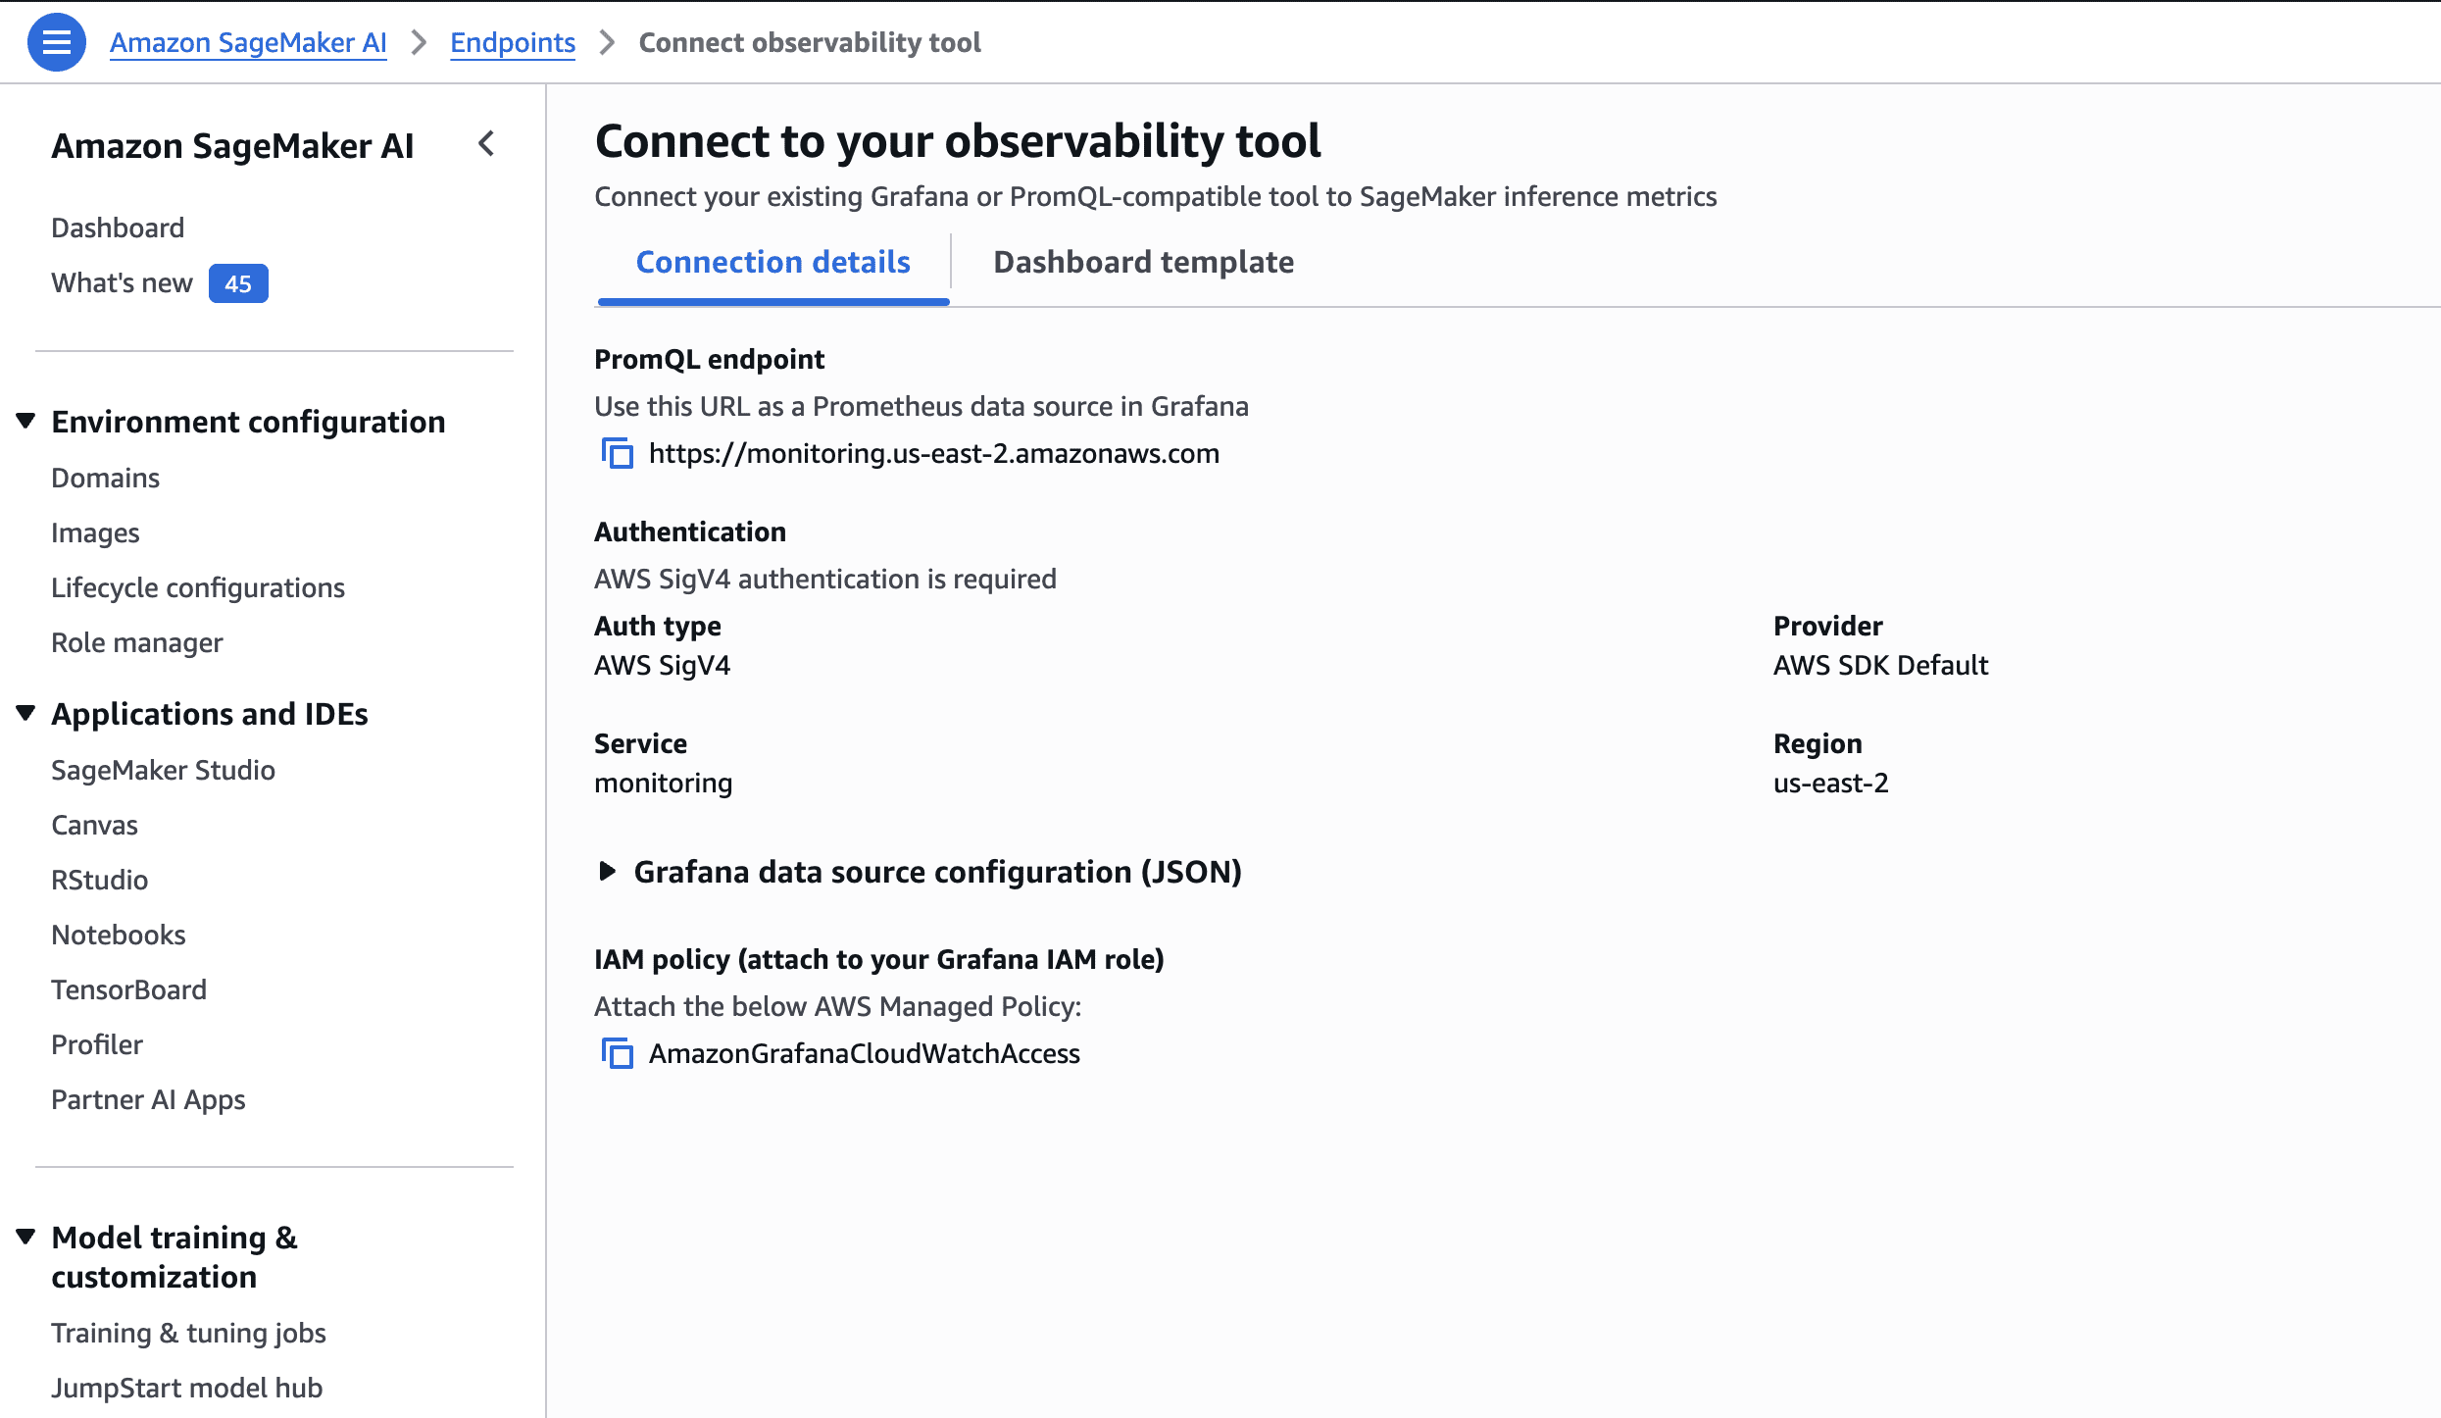Copy the AmazonGrafanaCloudWatchAccess policy name
2441x1418 pixels.
pos(617,1053)
